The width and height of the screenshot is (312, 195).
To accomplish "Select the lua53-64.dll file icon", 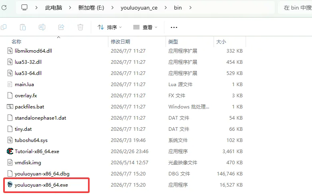I will click(x=10, y=73).
